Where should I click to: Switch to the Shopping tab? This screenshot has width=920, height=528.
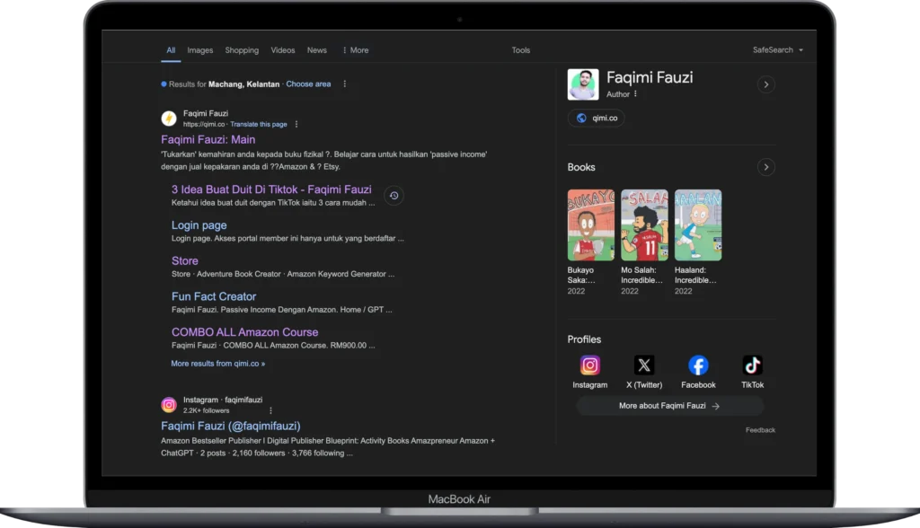[242, 50]
